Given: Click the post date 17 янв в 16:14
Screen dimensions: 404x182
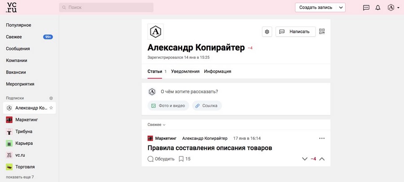Looking at the screenshot, I should 247,139.
